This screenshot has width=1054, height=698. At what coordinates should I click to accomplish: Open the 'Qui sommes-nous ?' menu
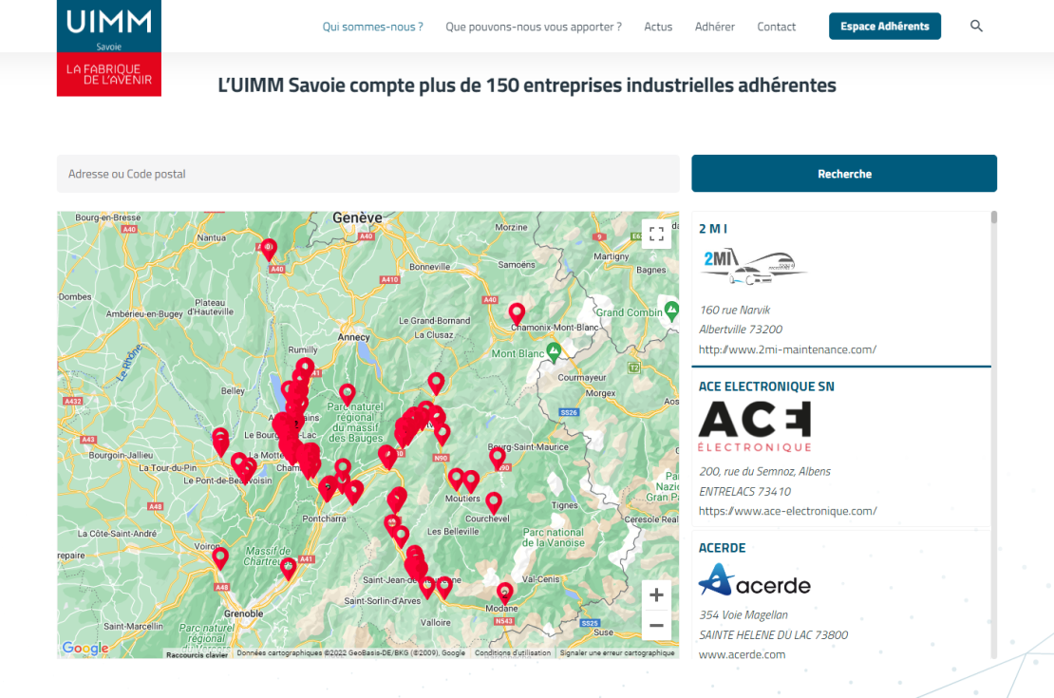[372, 27]
